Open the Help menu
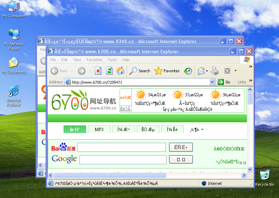The image size is (279, 198). pyautogui.click(x=126, y=60)
